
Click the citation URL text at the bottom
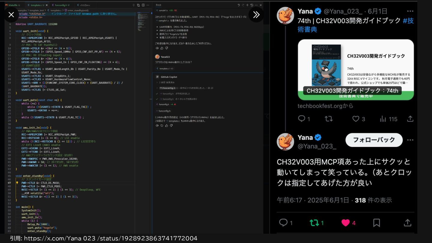click(x=111, y=238)
